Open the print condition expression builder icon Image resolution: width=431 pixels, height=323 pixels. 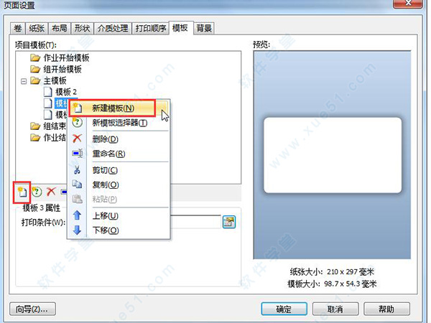pos(229,222)
